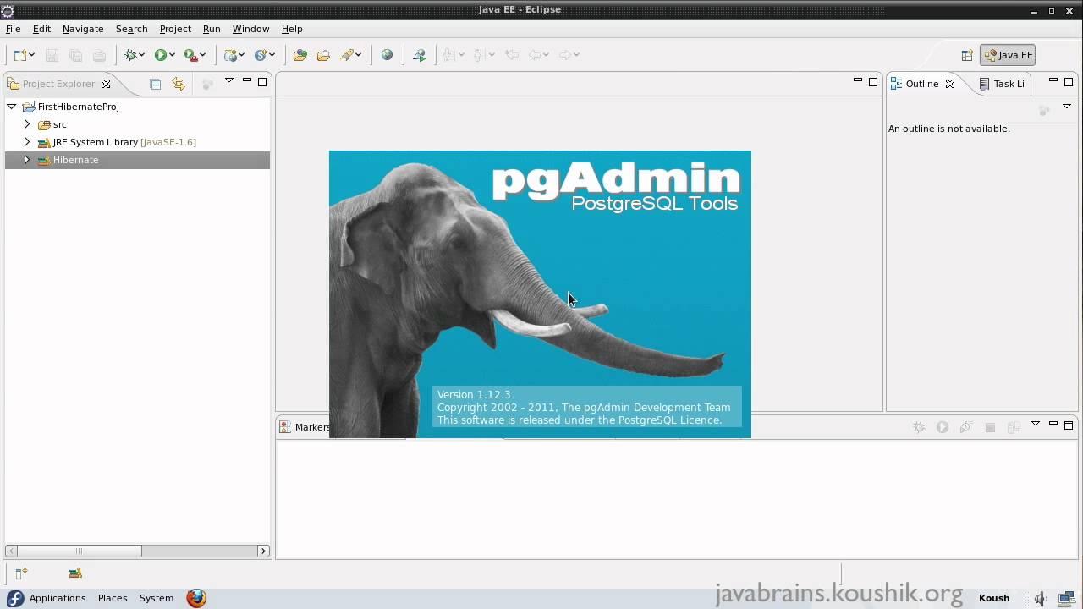Click the Open Type folder icon
The width and height of the screenshot is (1083, 609).
(x=300, y=55)
